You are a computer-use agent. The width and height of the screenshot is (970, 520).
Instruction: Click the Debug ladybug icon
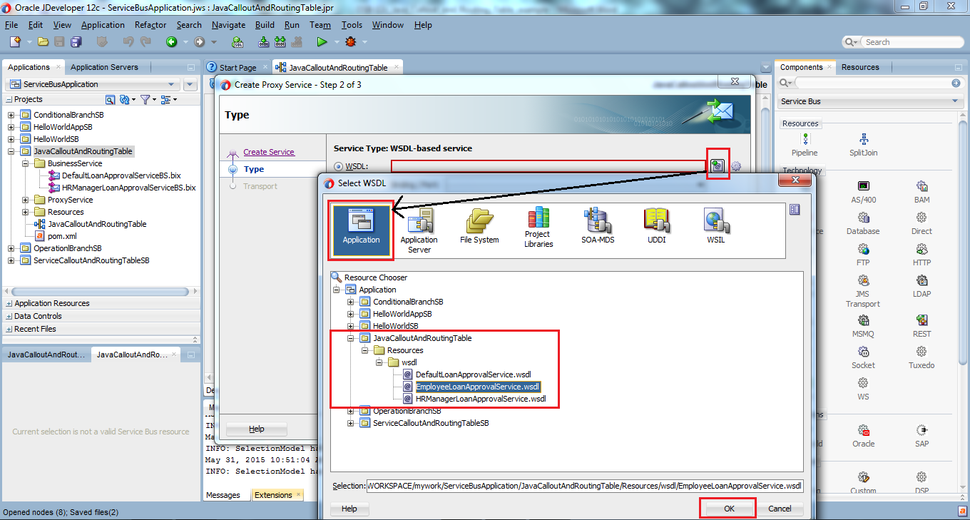coord(350,42)
